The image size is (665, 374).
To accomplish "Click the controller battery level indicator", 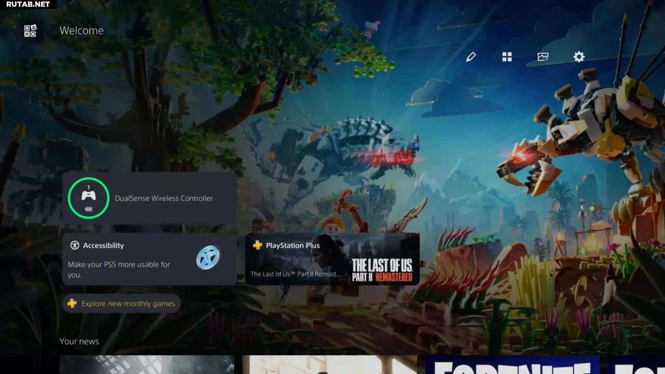I will click(x=88, y=209).
